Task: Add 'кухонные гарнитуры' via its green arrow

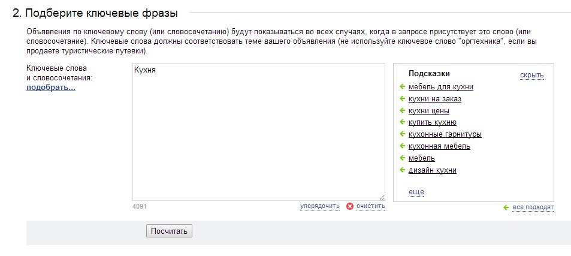Action: pos(403,134)
